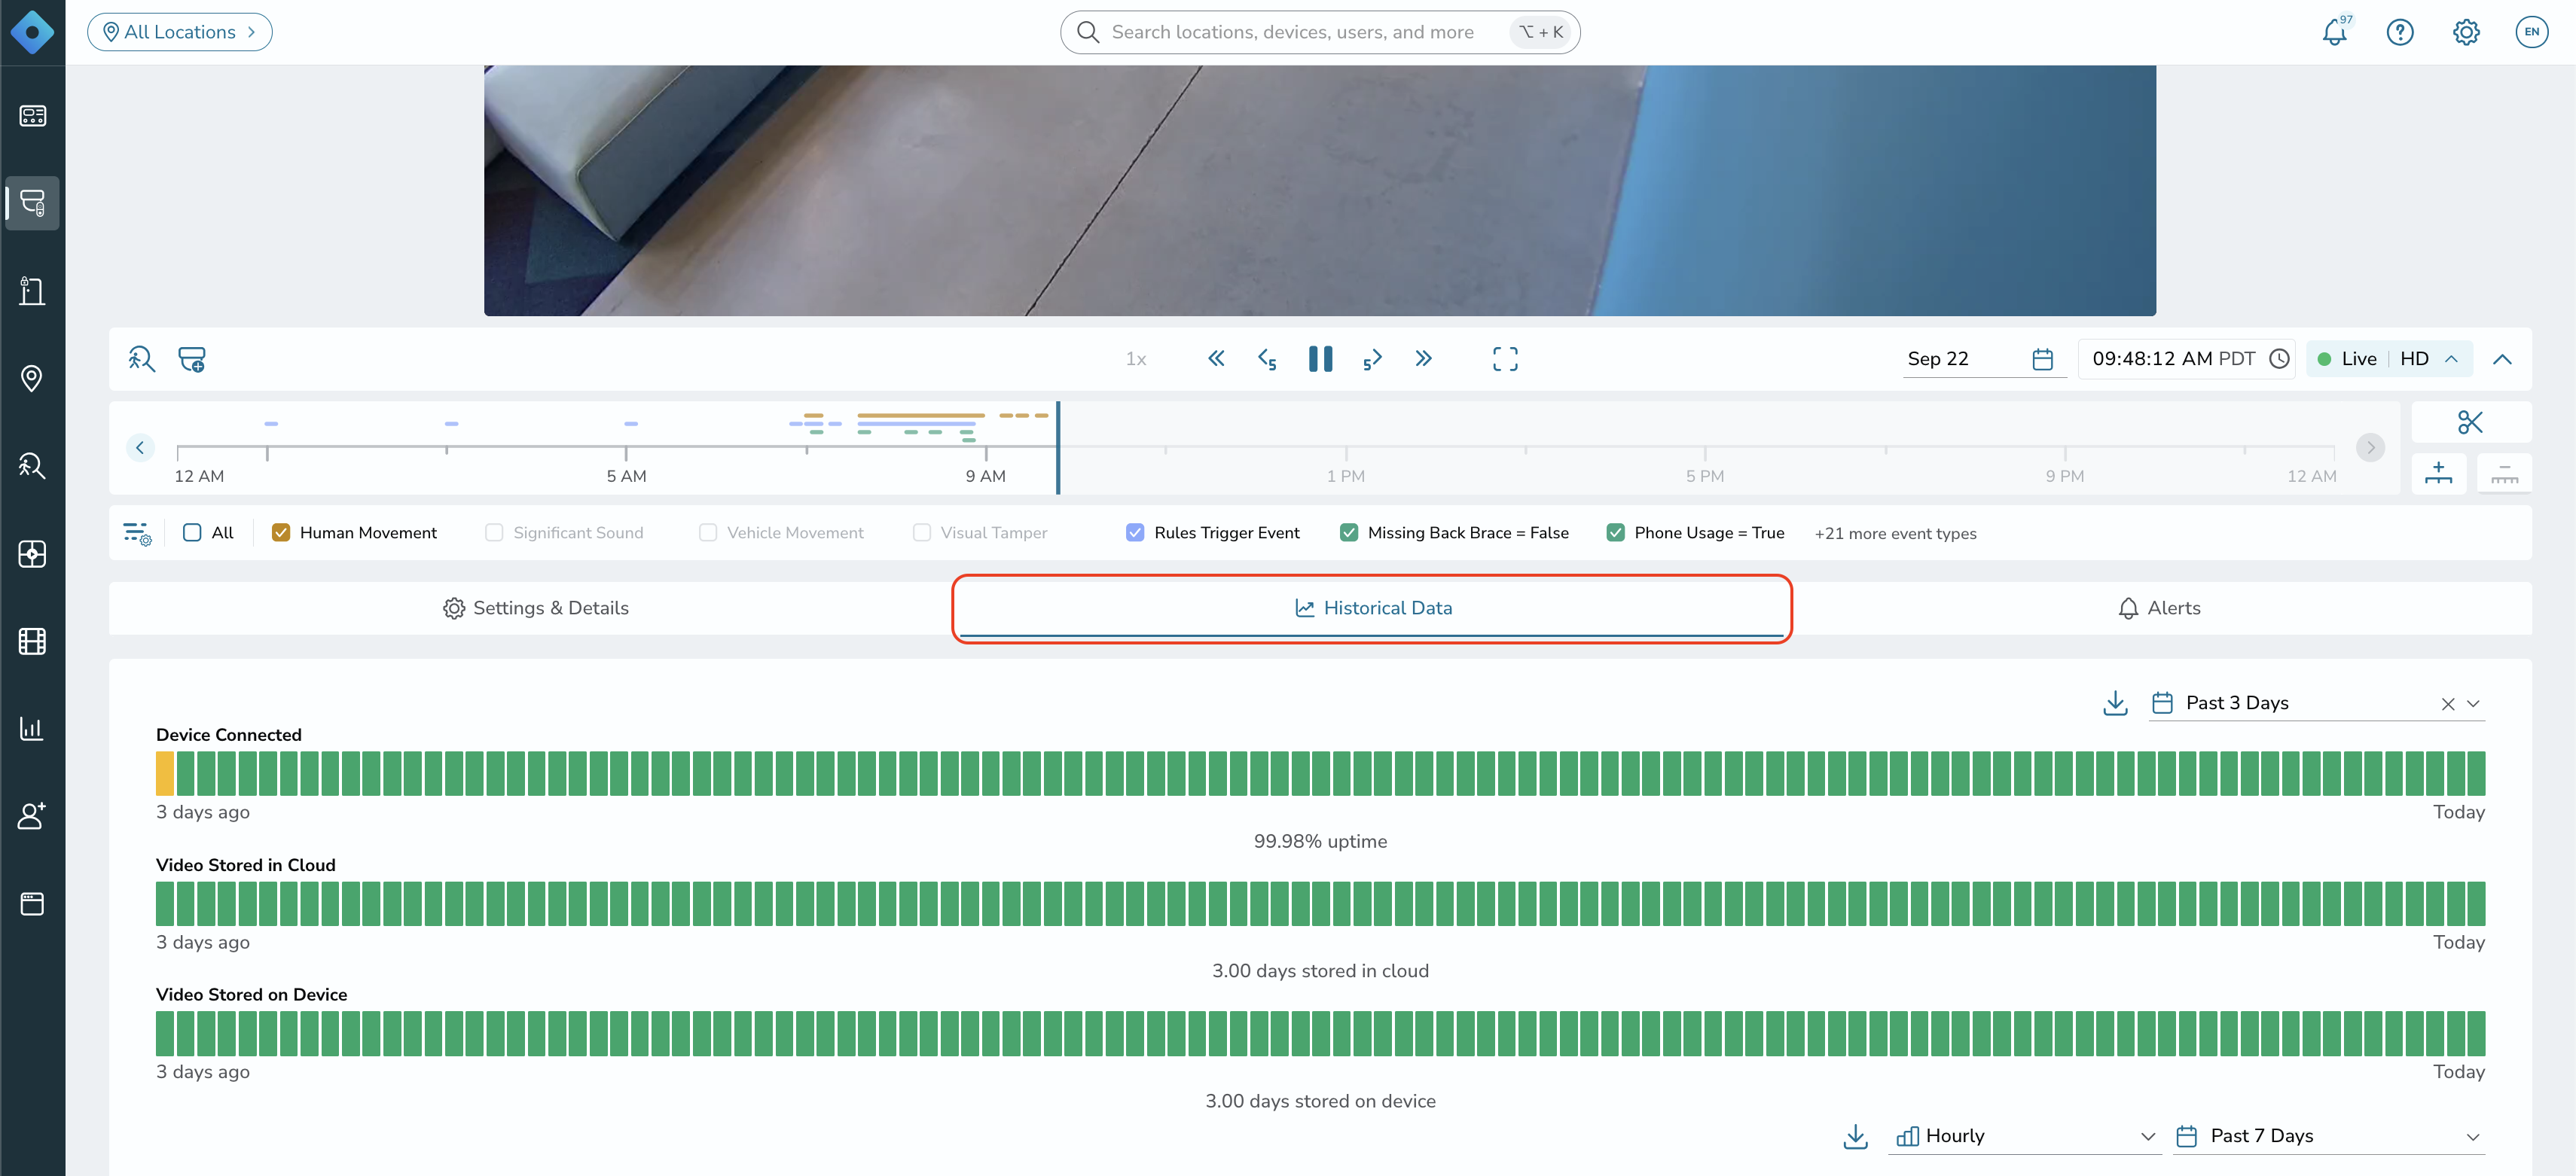This screenshot has width=2576, height=1176.
Task: Enable the Vehicle Movement checkbox
Action: point(708,532)
